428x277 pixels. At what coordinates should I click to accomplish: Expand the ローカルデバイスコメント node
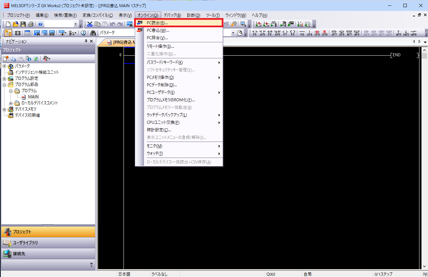click(x=11, y=103)
